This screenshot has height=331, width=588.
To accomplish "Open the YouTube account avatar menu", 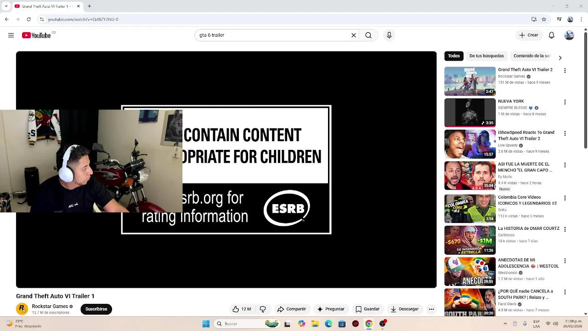I will tap(569, 35).
